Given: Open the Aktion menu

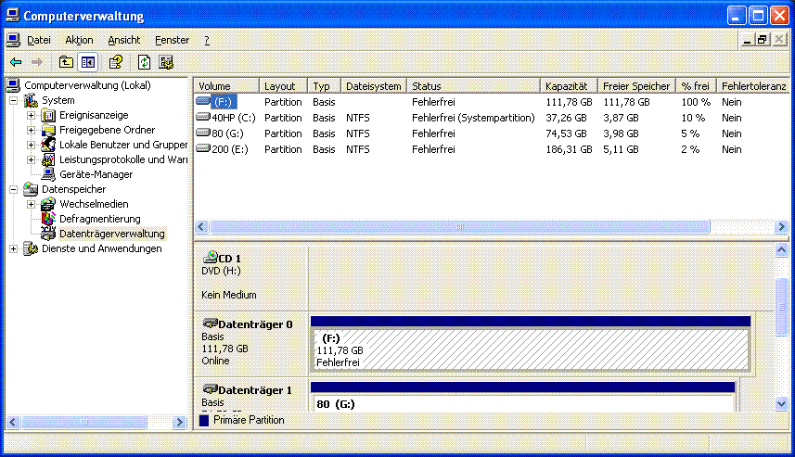Looking at the screenshot, I should coord(79,40).
